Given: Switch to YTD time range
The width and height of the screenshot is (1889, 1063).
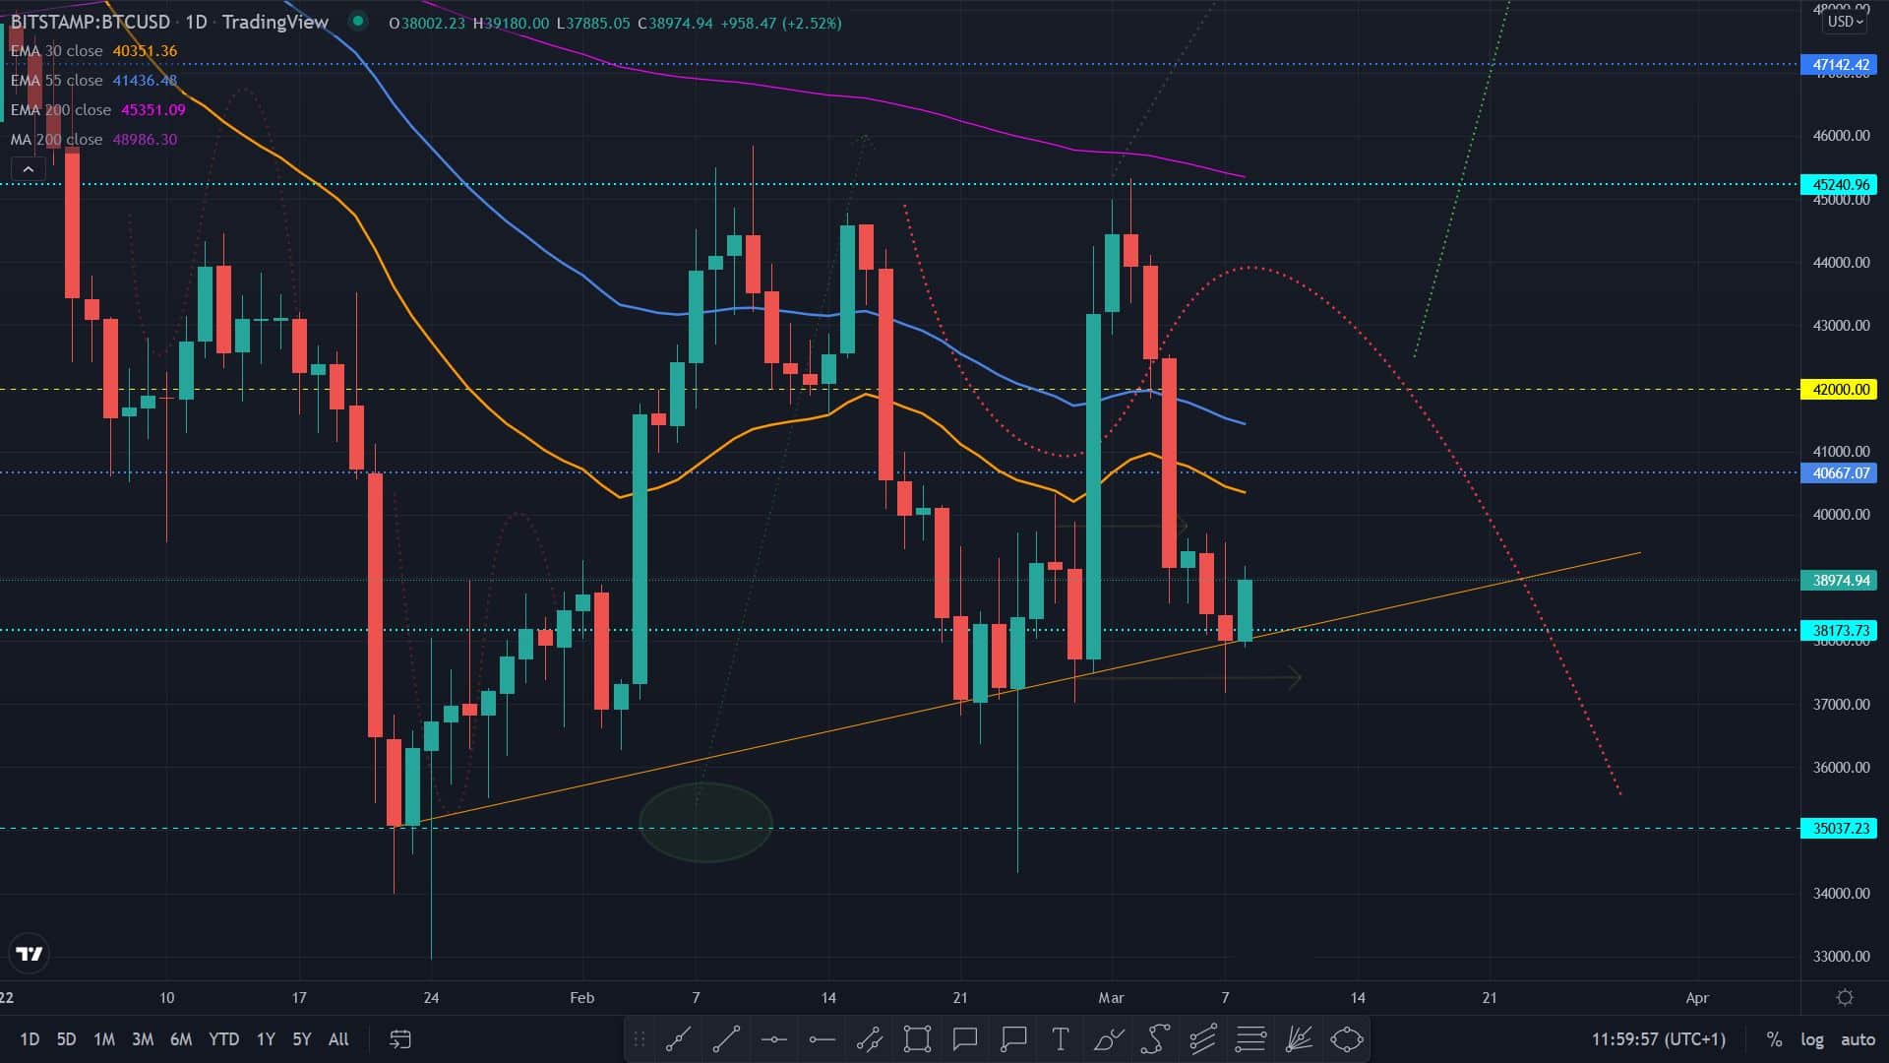Looking at the screenshot, I should [x=223, y=1039].
